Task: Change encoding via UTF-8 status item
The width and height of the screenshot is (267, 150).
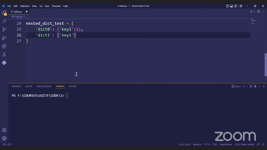Action: point(207,145)
